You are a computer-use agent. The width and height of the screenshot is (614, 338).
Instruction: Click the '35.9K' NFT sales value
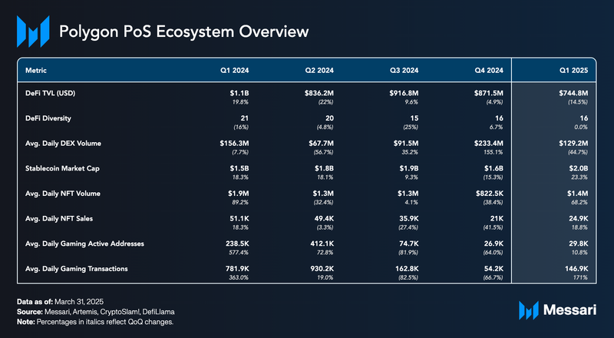tap(408, 219)
